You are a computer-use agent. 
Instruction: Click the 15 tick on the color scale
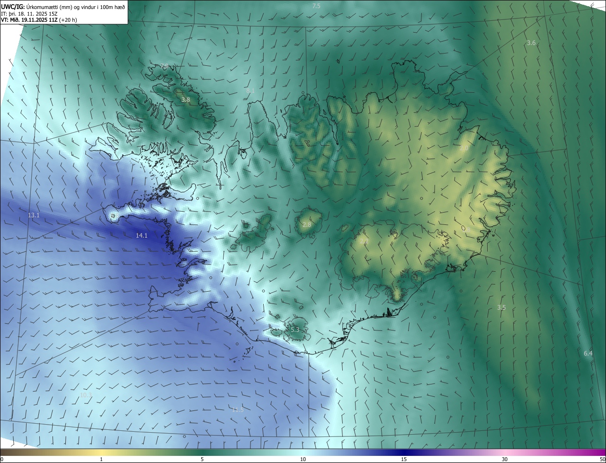404,459
